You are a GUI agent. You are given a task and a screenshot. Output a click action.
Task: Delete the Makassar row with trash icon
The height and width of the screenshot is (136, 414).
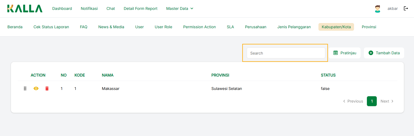coord(47,89)
